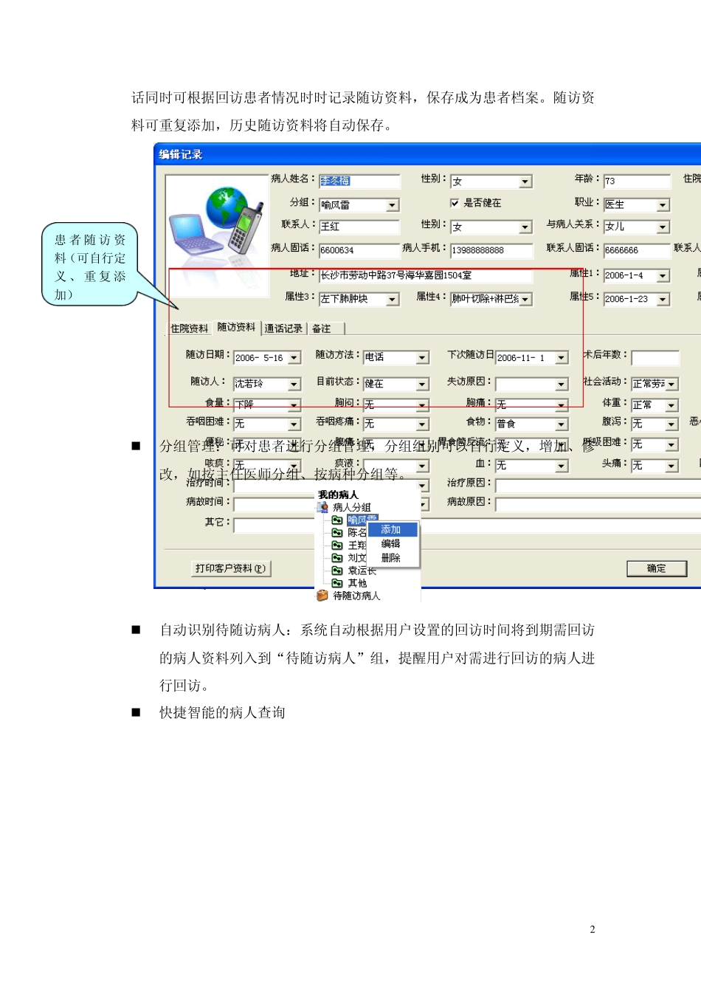Choose 编辑 from the context menu

(x=391, y=544)
